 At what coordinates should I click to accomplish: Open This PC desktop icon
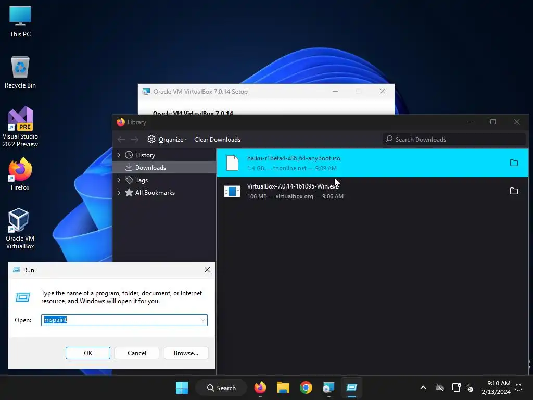(x=20, y=21)
